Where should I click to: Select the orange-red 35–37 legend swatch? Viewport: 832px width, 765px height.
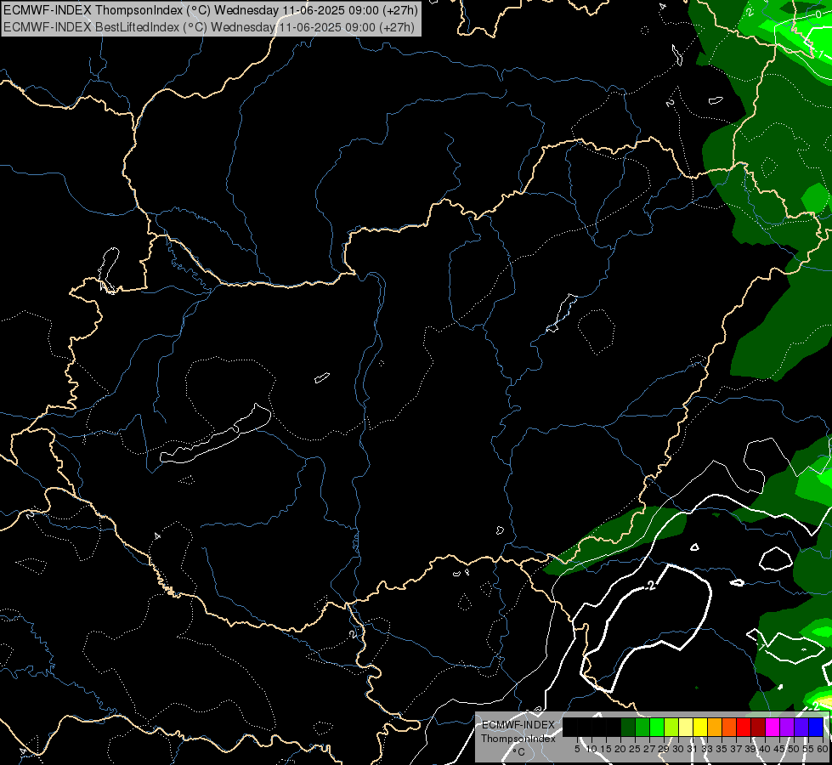point(729,727)
